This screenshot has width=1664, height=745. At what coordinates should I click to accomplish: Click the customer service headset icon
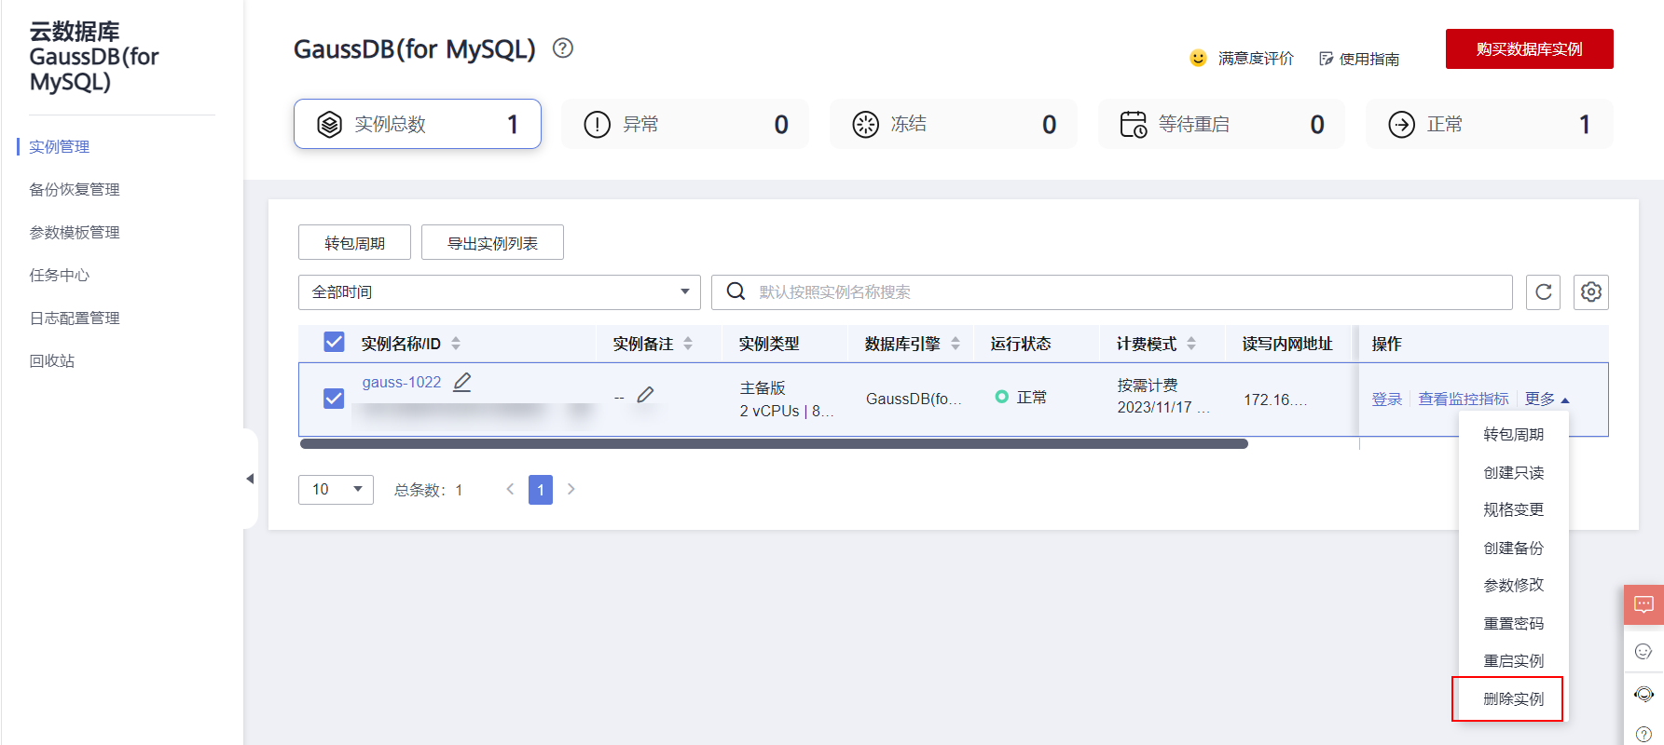click(x=1643, y=694)
